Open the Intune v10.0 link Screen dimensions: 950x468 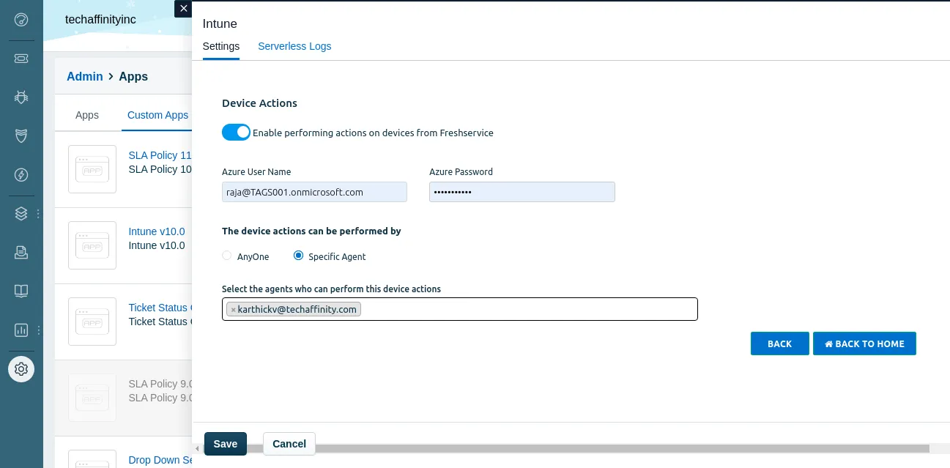157,231
